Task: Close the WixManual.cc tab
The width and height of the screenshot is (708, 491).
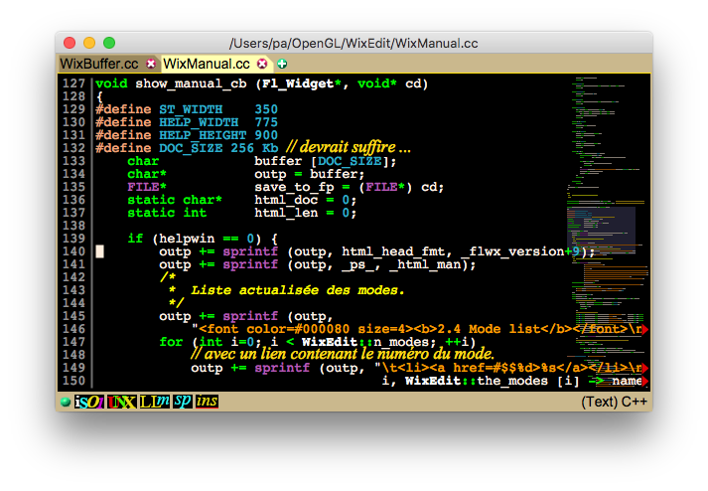Action: coord(262,64)
